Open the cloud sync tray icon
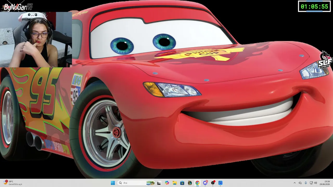Viewport: 333px width, 187px height. pyautogui.click(x=300, y=183)
